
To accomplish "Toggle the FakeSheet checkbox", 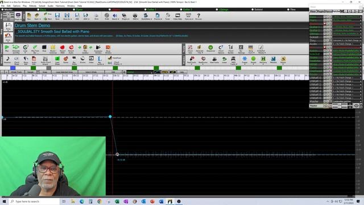I will tap(110, 58).
